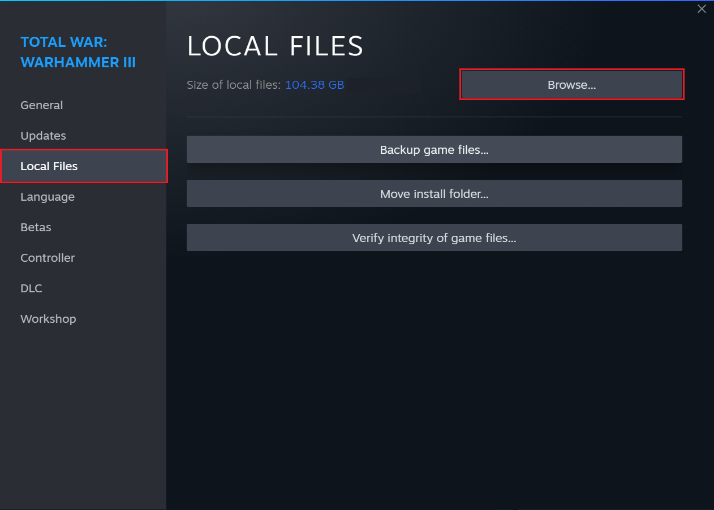Click the LOCAL FILES heading
The image size is (714, 510).
tap(275, 46)
